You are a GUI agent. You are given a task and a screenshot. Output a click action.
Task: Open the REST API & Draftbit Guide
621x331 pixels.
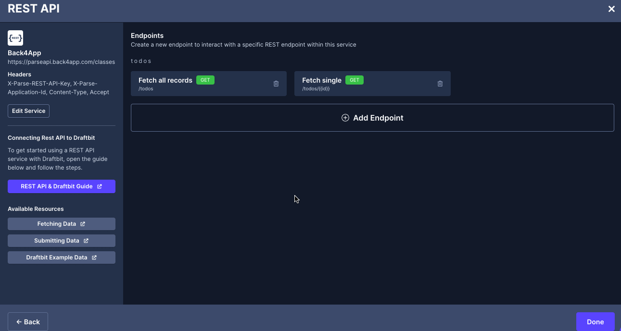tap(62, 186)
